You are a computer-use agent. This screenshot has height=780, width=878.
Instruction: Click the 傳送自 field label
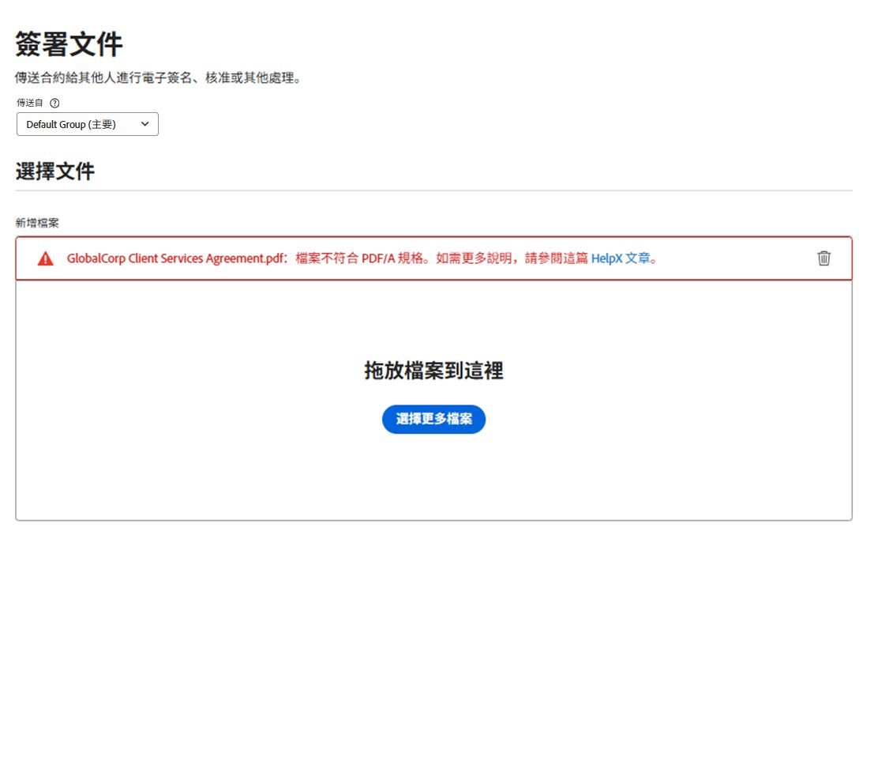30,103
